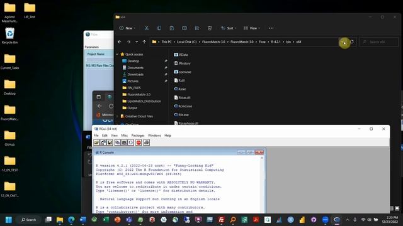Open the Sort dropdown in File Explorer
Image resolution: width=403 pixels, height=226 pixels.
pos(229,28)
